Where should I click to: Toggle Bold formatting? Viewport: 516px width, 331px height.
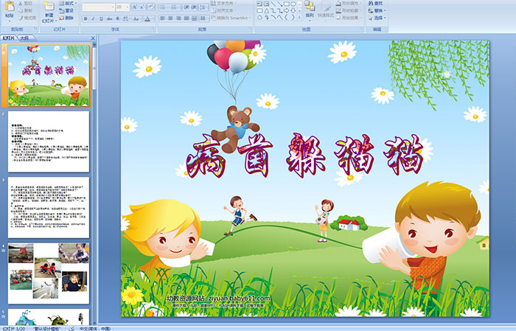pos(86,18)
